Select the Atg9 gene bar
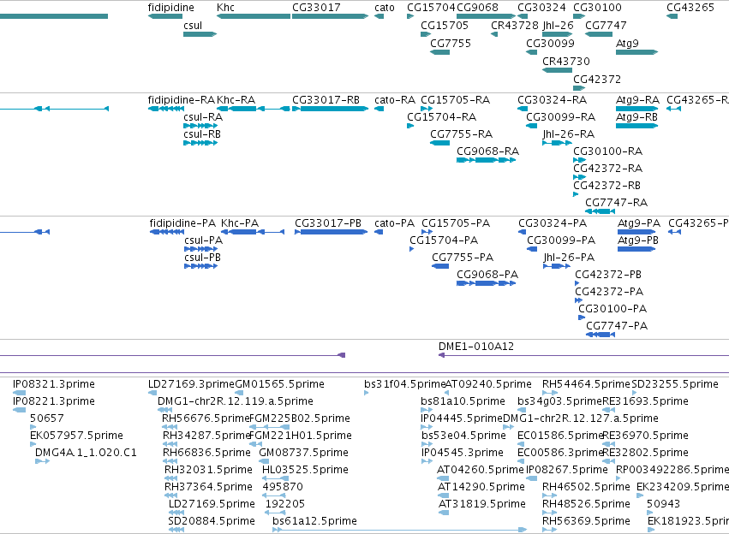Image resolution: width=729 pixels, height=534 pixels. point(637,52)
